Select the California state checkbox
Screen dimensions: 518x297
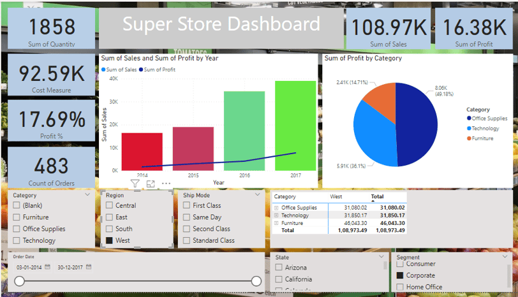pos(279,279)
